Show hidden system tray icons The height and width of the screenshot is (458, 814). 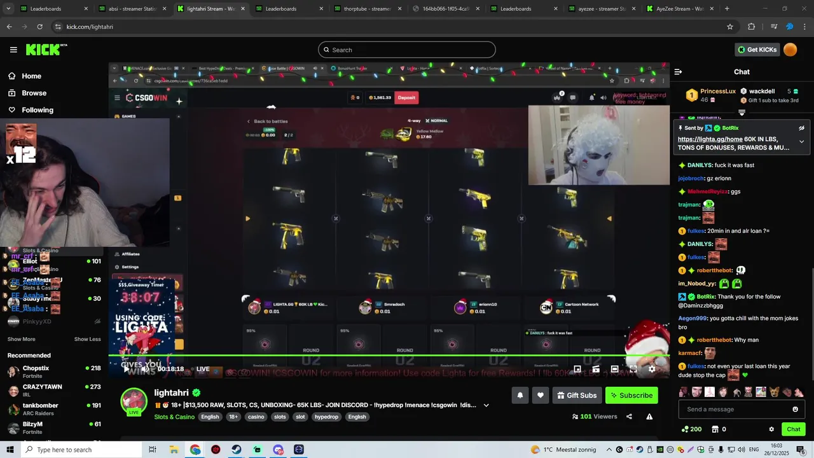pos(609,450)
